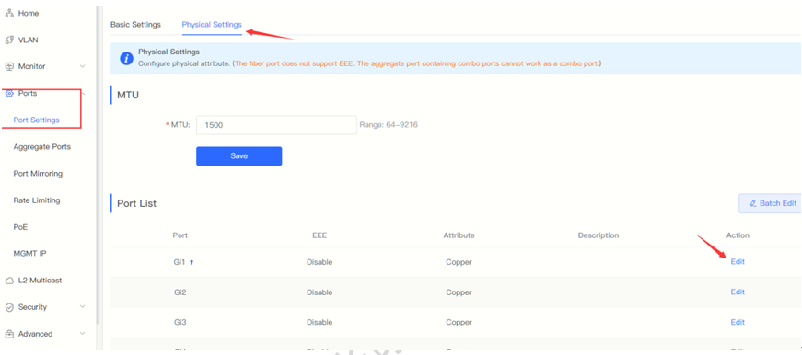Image resolution: width=802 pixels, height=355 pixels.
Task: Click the Copper attribute for Gi1
Action: point(459,262)
